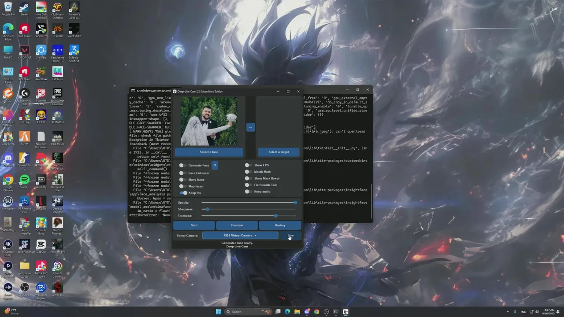Select the HandBrake desktop icon

pos(41,74)
